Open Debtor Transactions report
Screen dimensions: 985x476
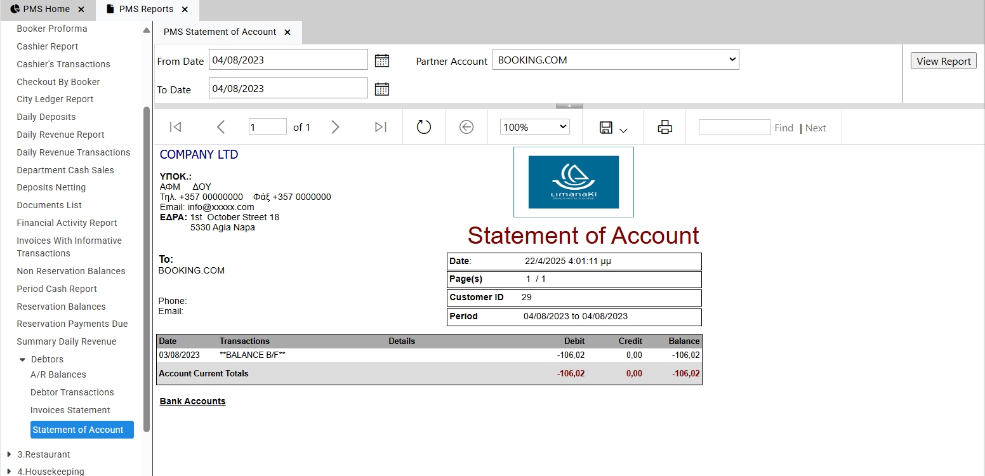point(72,392)
